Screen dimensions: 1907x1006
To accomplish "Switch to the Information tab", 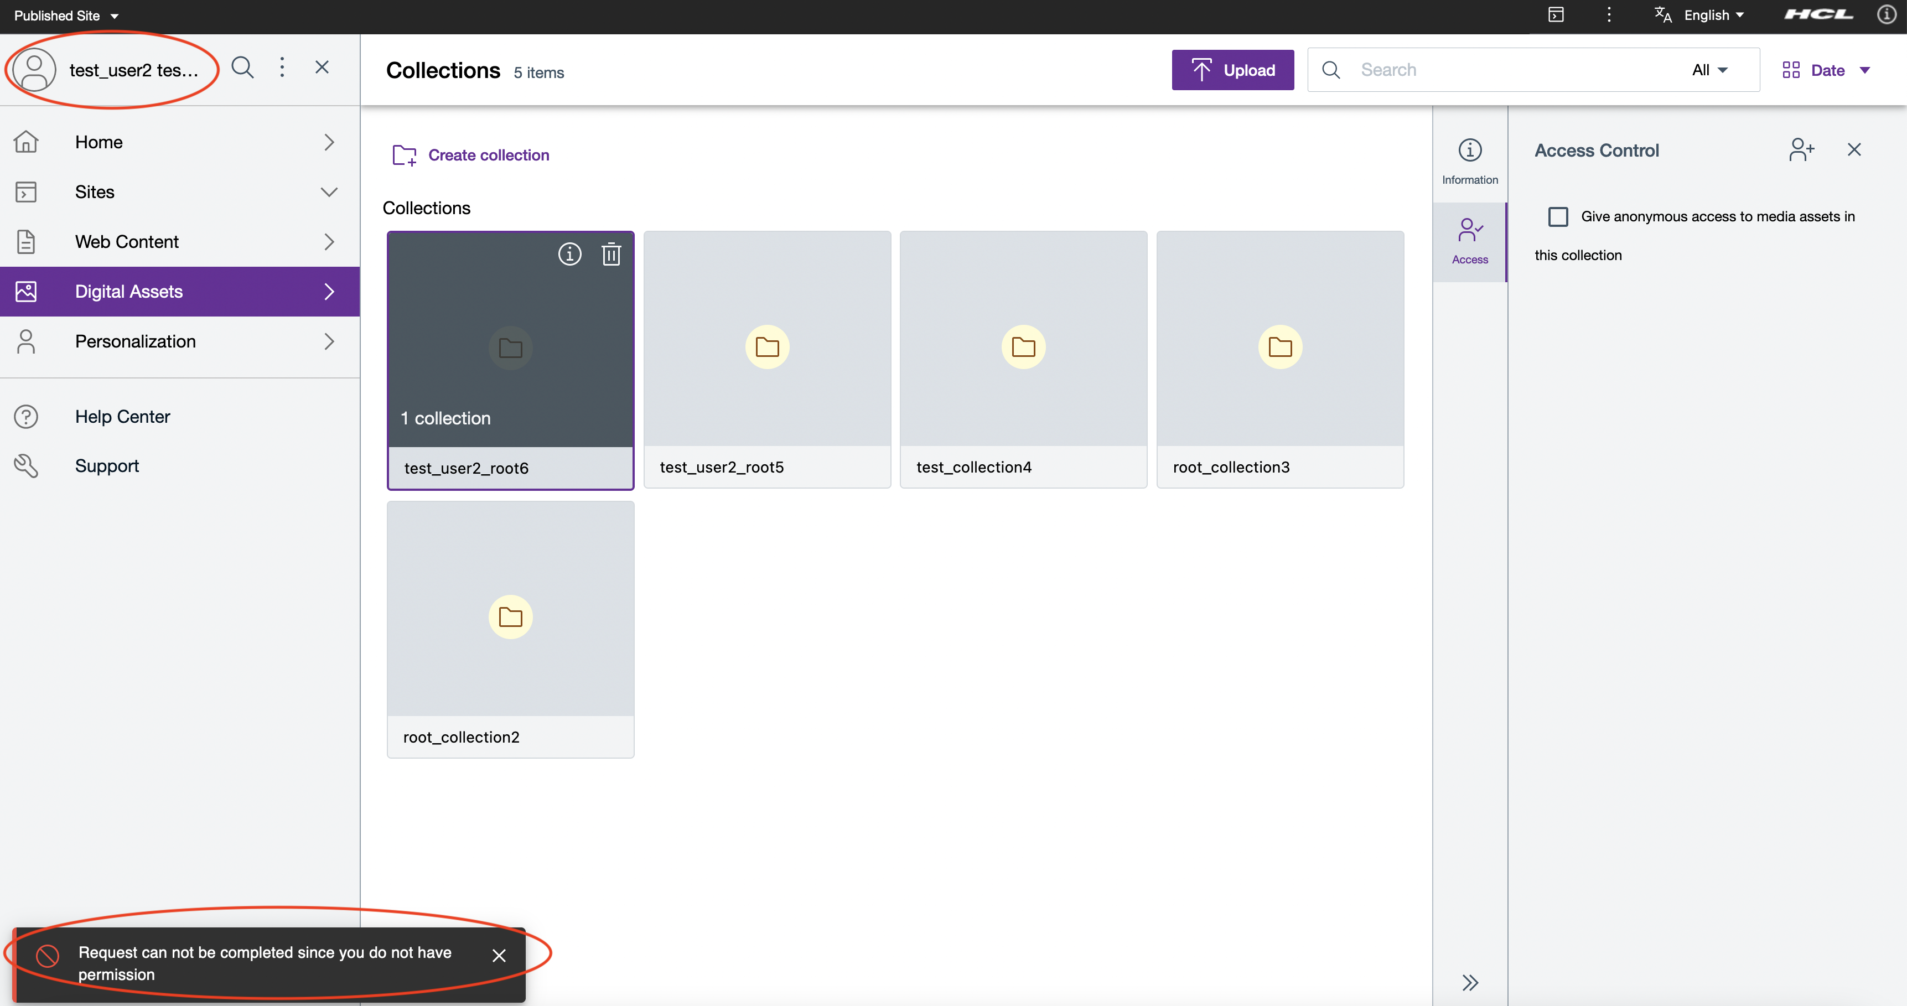I will [1469, 160].
